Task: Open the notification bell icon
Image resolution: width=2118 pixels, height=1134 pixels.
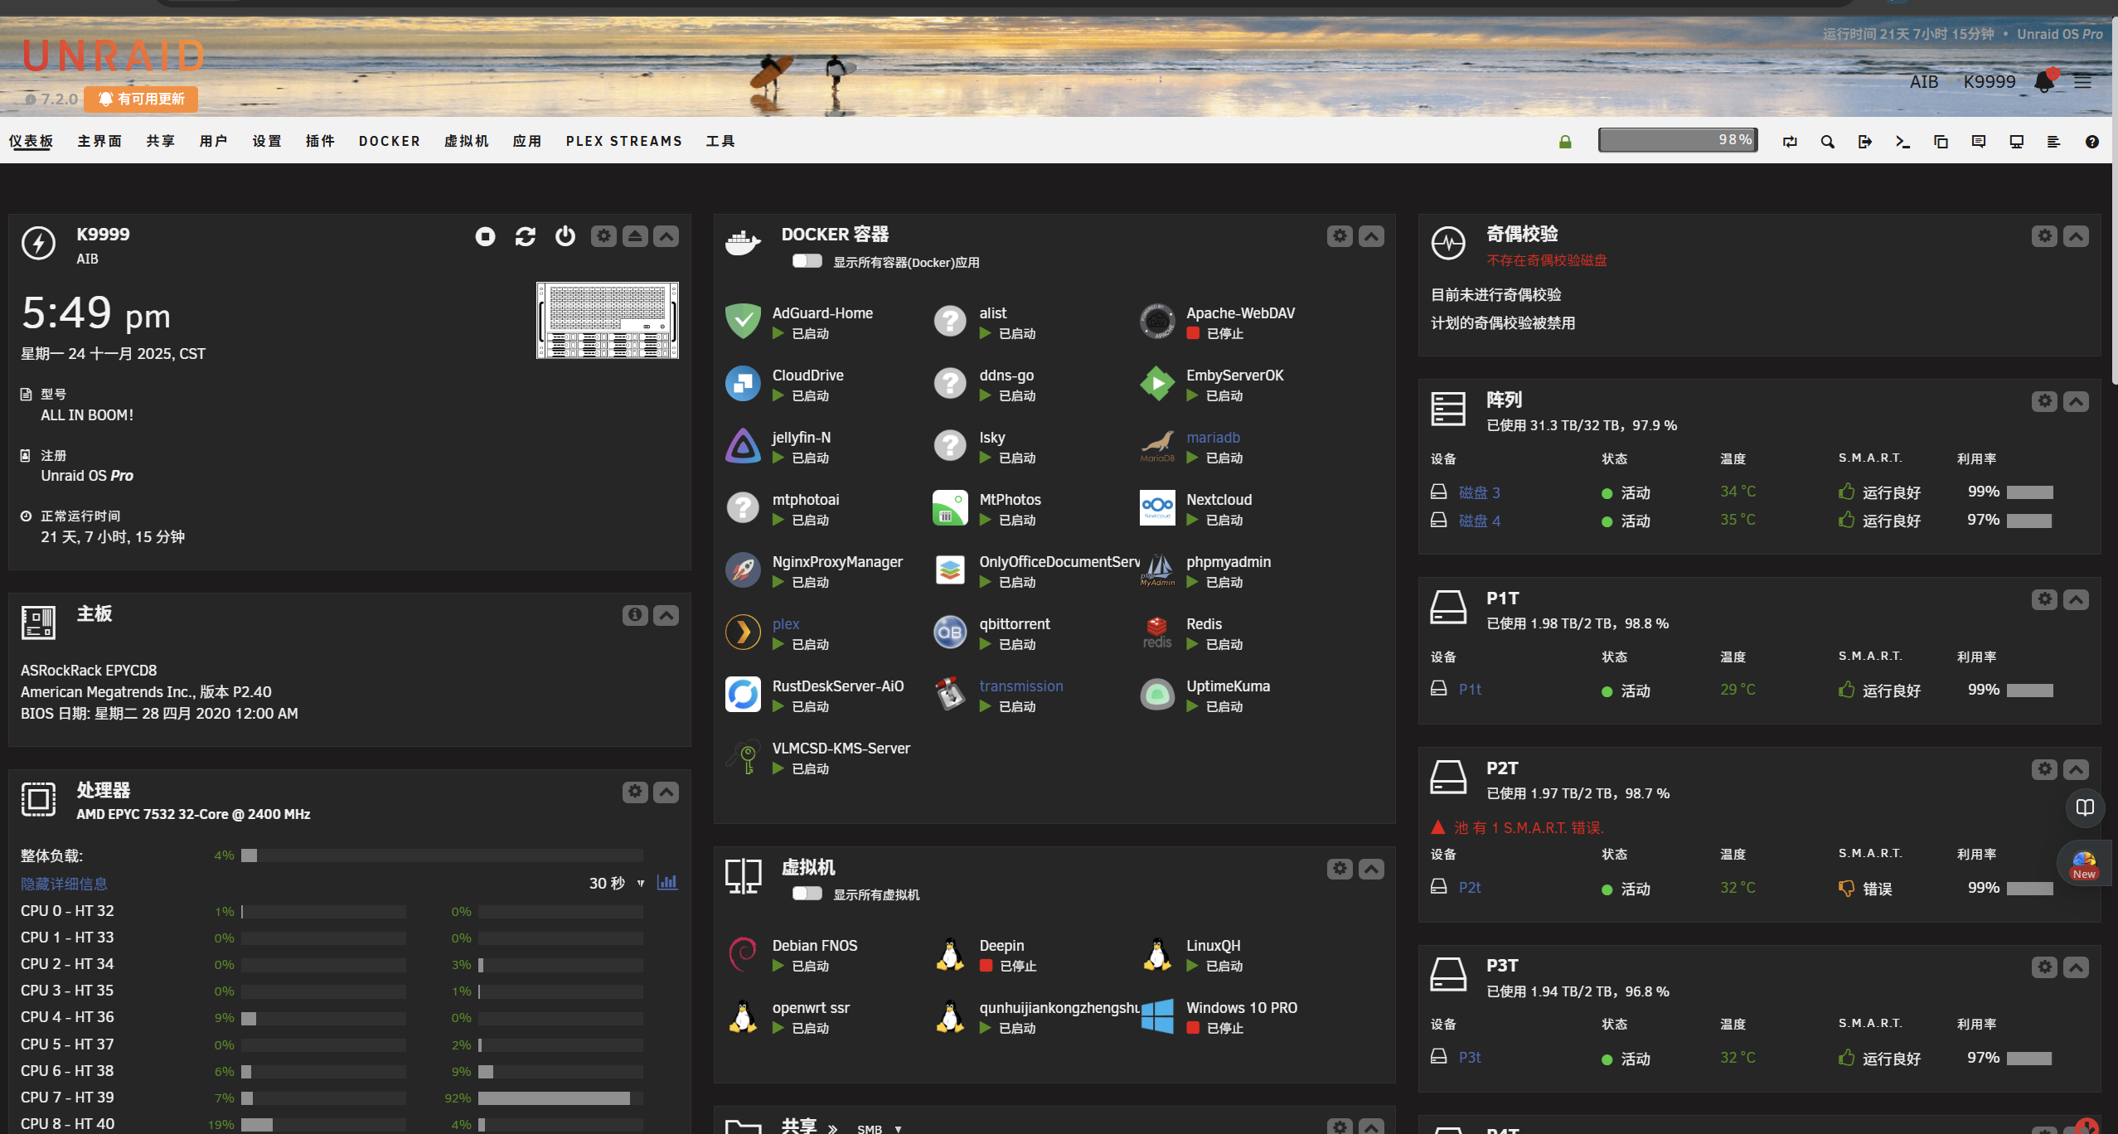Action: tap(2044, 81)
